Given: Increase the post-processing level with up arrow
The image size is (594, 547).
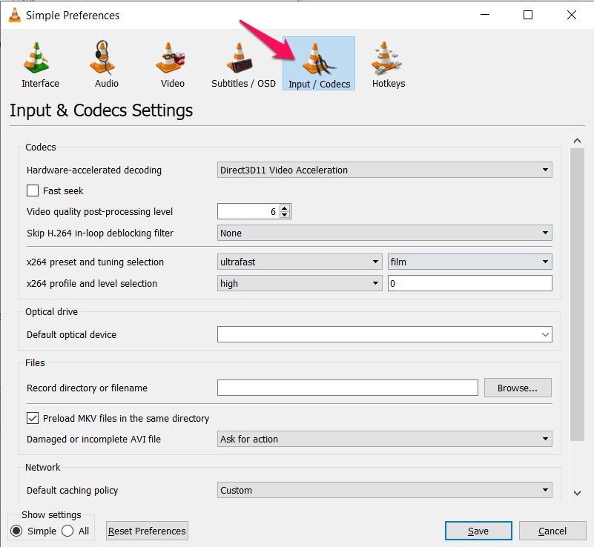Looking at the screenshot, I should coord(285,208).
